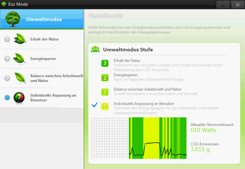Click the double-leaf icon for Energiesparen
This screenshot has height=169, width=245.
pyautogui.click(x=20, y=58)
